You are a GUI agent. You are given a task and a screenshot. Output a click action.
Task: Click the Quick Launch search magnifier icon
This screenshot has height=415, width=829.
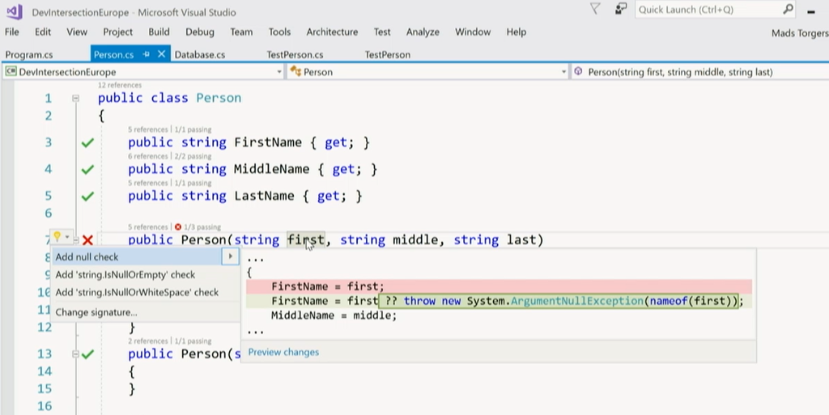789,9
